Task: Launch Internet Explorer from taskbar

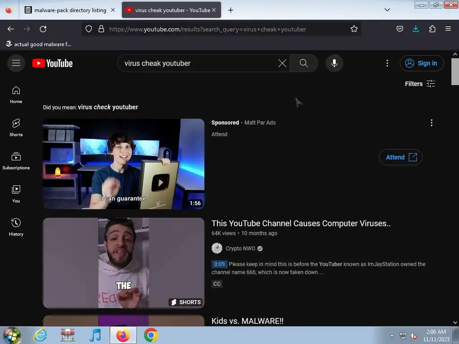Action: pyautogui.click(x=40, y=335)
